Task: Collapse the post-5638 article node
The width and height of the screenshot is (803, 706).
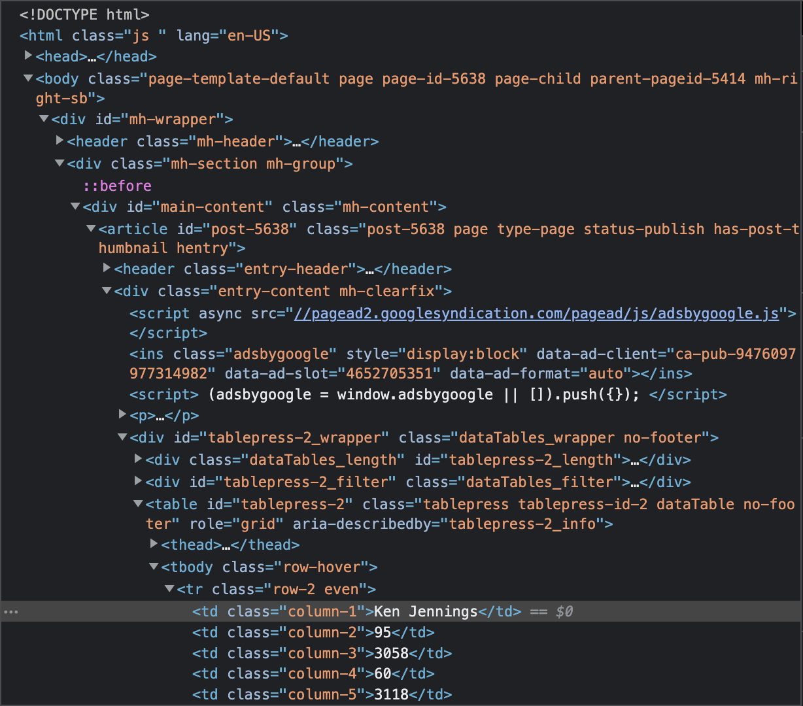Action: point(91,228)
